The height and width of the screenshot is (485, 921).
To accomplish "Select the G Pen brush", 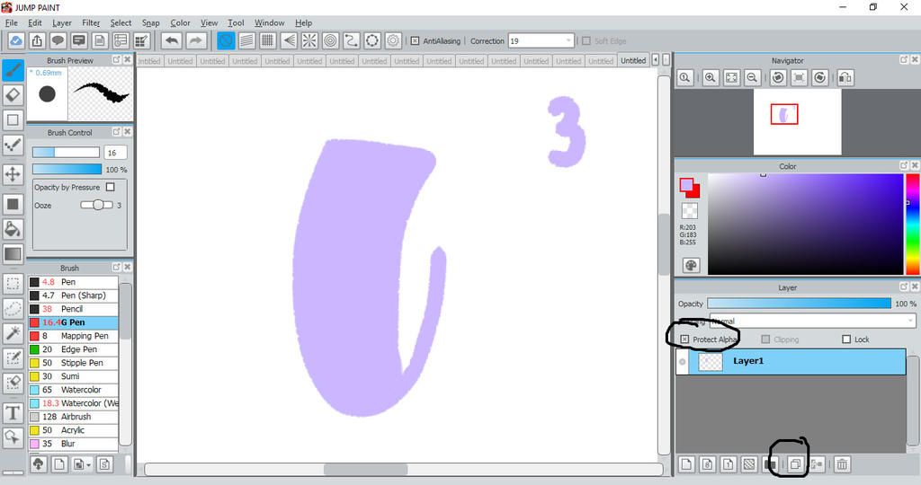I will pyautogui.click(x=74, y=322).
